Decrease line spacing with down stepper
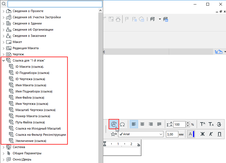The width and height of the screenshot is (226, 163). (x=188, y=126)
